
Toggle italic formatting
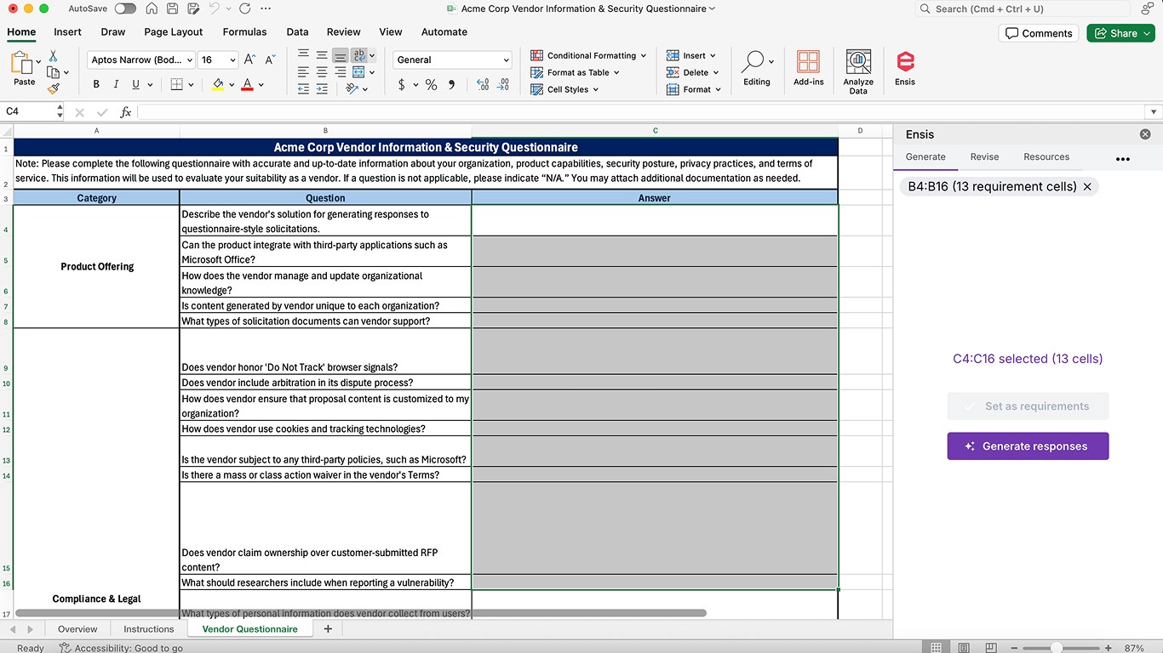(116, 84)
